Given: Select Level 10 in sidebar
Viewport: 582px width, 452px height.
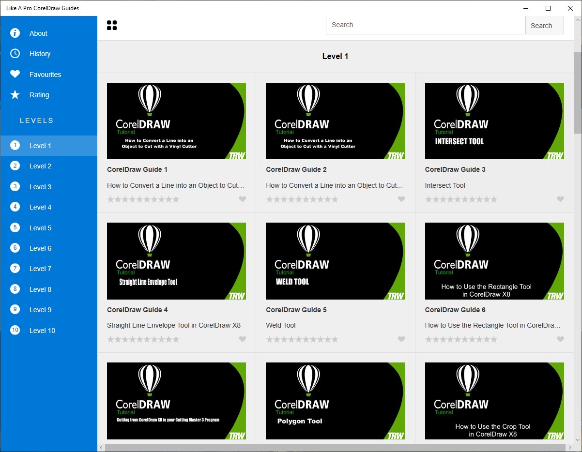Looking at the screenshot, I should pyautogui.click(x=48, y=331).
